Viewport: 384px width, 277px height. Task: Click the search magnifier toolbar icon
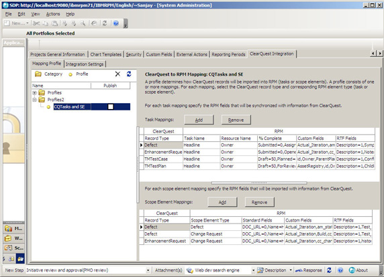coord(83,23)
